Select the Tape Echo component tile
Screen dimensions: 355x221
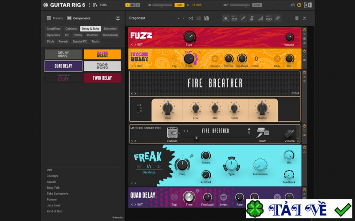click(x=103, y=66)
